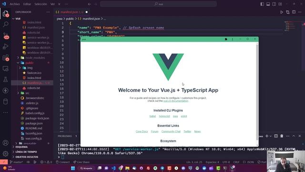The width and height of the screenshot is (305, 172).
Task: Open changes compare icon in editor toolbar
Action: coord(288,12)
